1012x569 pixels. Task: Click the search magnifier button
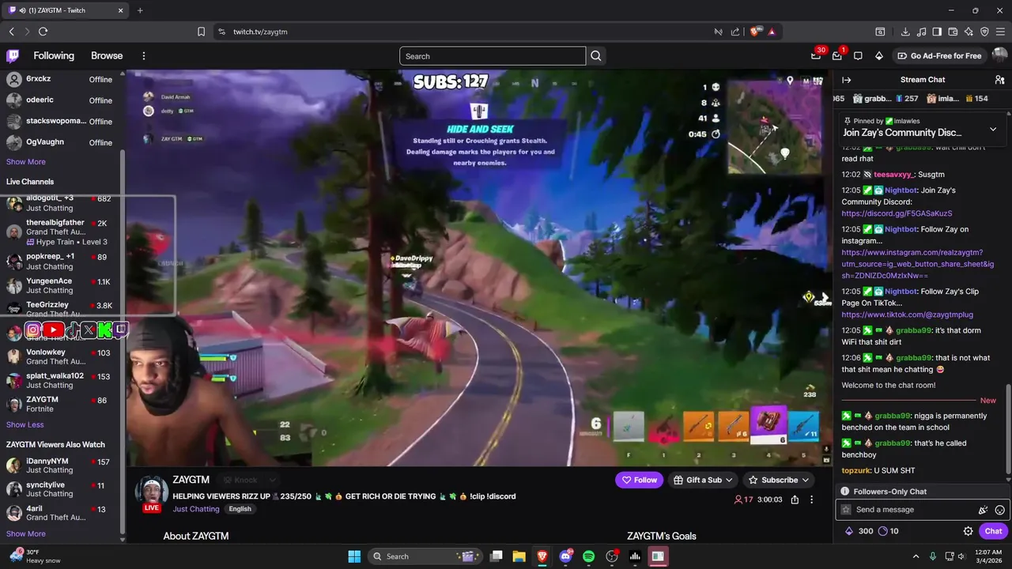point(596,56)
